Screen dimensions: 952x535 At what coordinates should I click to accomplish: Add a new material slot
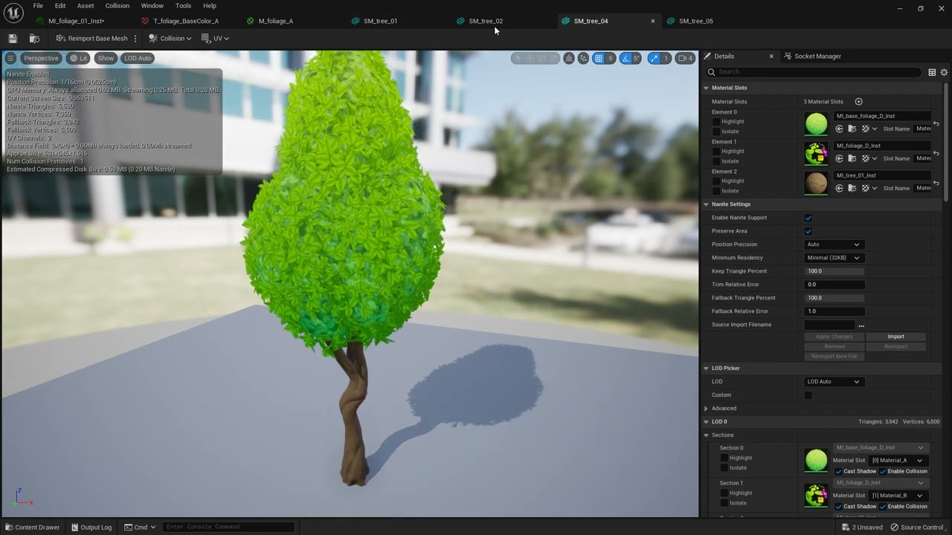tap(858, 101)
